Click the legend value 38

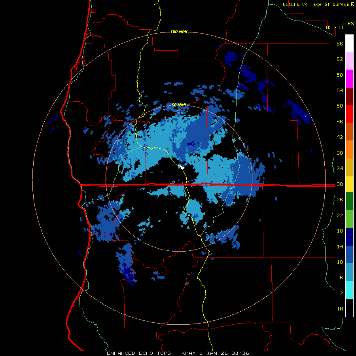click(340, 153)
